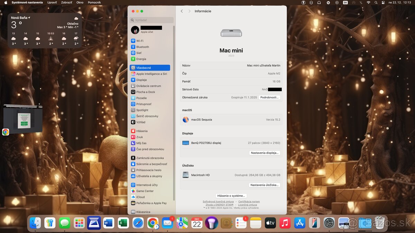Open Systémové nastavenia menu
The width and height of the screenshot is (415, 233).
click(x=27, y=2)
